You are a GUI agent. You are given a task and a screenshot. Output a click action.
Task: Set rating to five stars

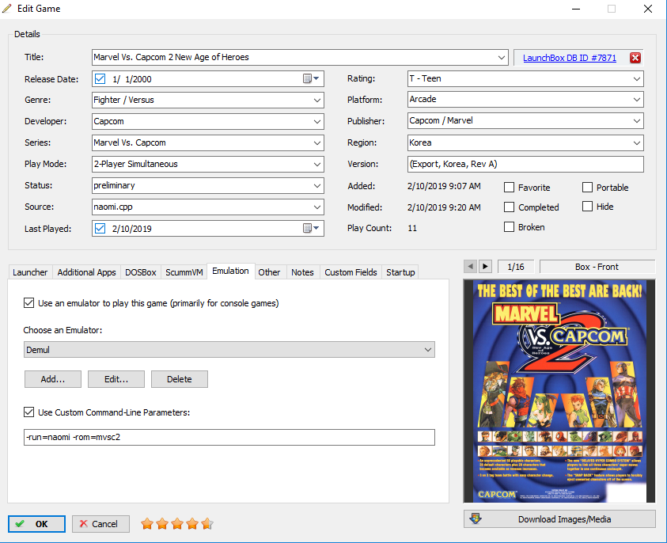(207, 524)
